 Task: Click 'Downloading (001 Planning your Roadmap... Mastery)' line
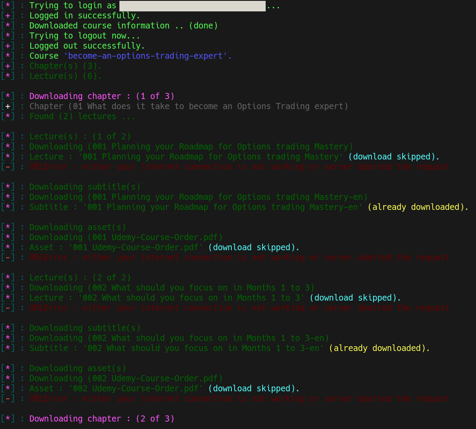coord(191,146)
